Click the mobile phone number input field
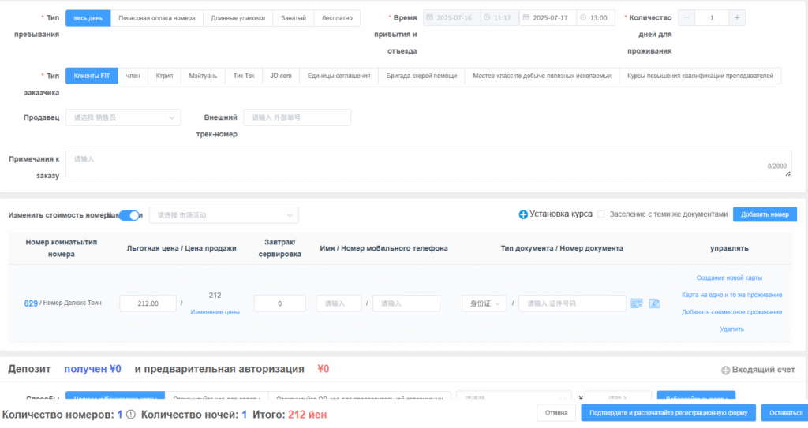This screenshot has width=808, height=428. (406, 303)
